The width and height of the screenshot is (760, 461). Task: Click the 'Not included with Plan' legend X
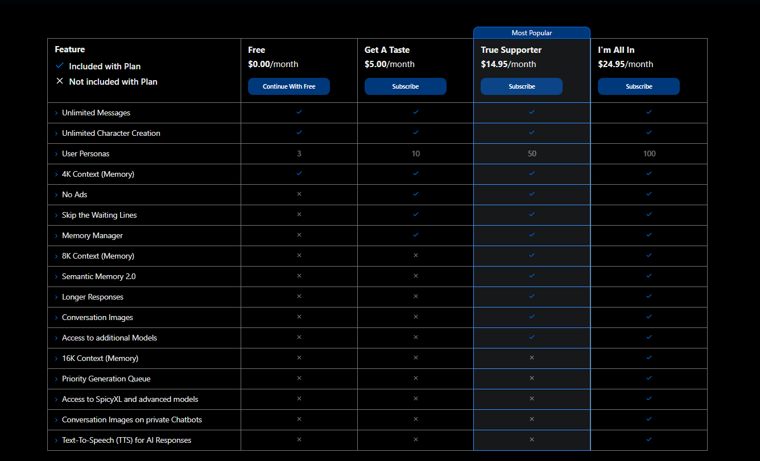[x=60, y=81]
